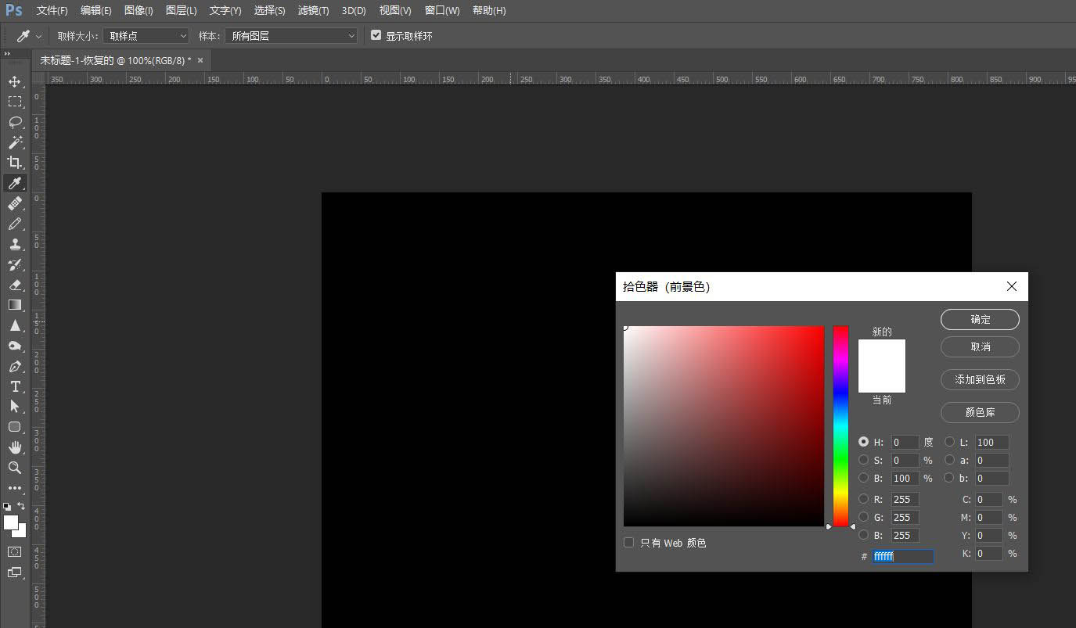The width and height of the screenshot is (1076, 628).
Task: Select the Eraser tool
Action: (15, 285)
